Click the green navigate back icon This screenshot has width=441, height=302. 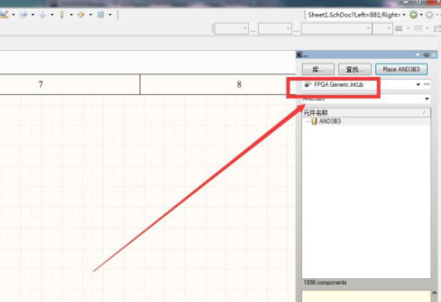pos(413,15)
